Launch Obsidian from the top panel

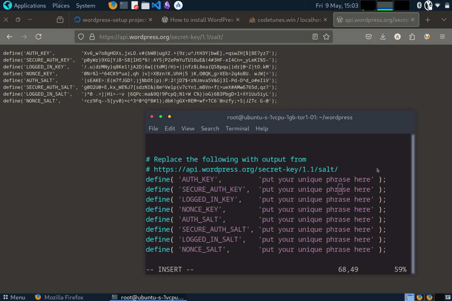click(x=167, y=5)
